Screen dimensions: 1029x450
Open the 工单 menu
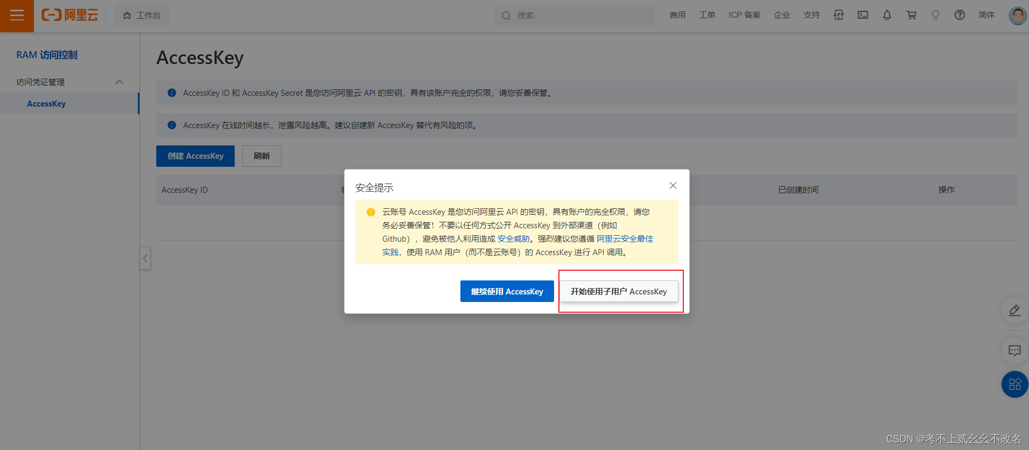[x=707, y=15]
